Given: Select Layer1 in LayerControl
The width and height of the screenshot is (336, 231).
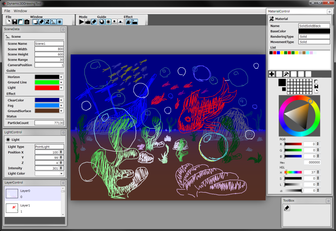Looking at the screenshot, I should pyautogui.click(x=33, y=208).
